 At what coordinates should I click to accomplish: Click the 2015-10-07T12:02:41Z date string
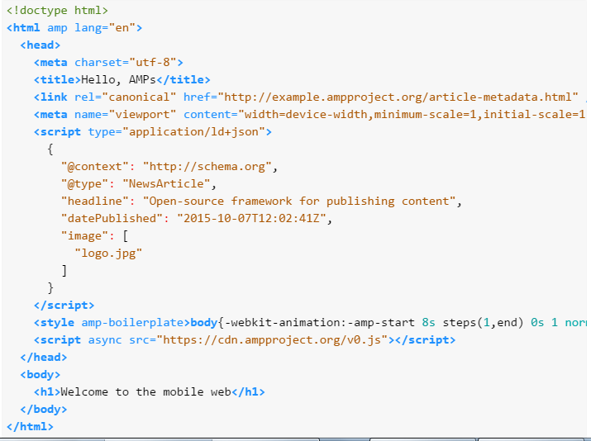(252, 218)
